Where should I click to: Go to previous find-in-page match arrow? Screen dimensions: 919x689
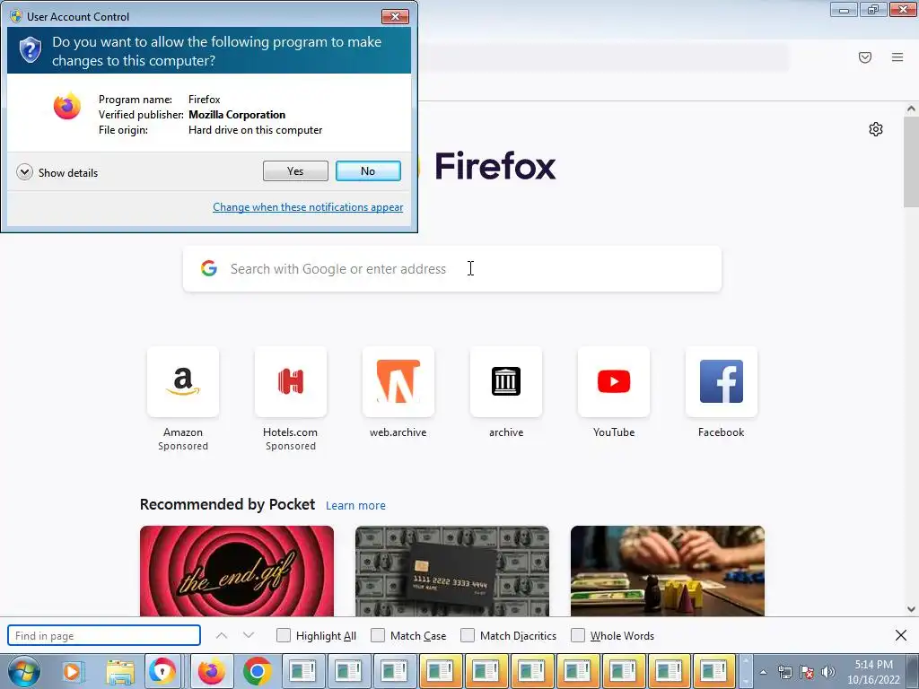[x=222, y=636]
